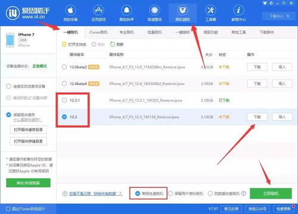Open the 工具箱 wrench toolbox icon

210,10
